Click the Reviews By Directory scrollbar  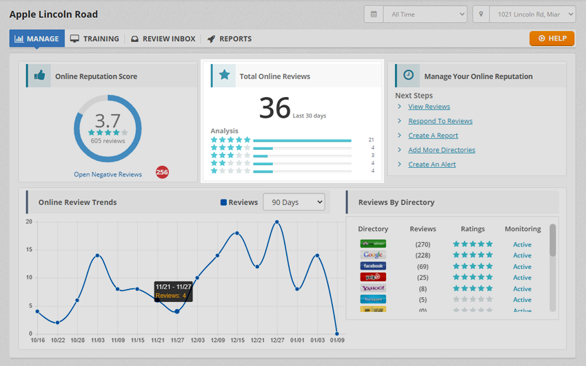point(552,241)
